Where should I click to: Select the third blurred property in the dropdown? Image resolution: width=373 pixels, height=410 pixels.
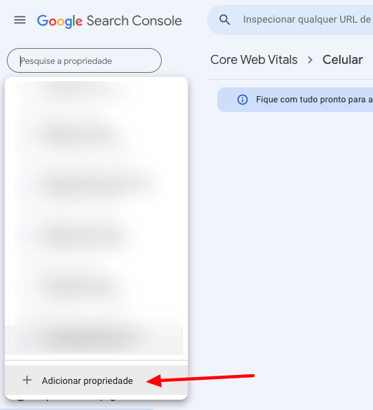[x=97, y=184]
